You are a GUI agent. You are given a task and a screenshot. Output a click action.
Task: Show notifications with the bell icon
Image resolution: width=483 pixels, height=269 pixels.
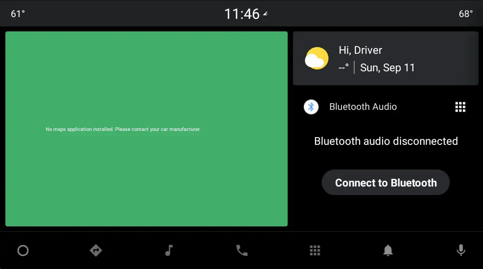pos(388,251)
